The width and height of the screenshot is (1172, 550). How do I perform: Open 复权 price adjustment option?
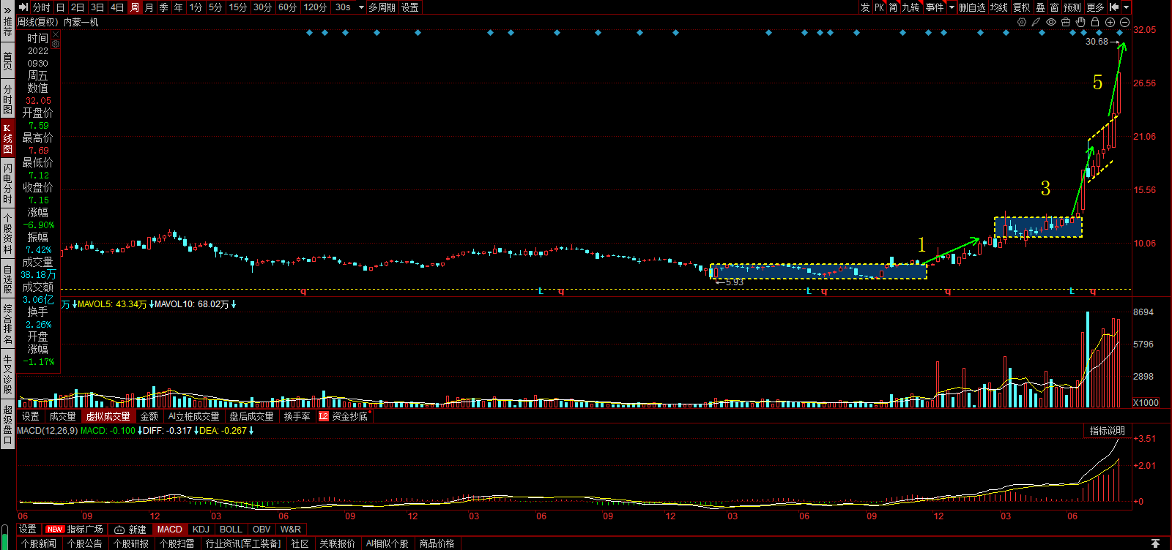coord(1022,7)
